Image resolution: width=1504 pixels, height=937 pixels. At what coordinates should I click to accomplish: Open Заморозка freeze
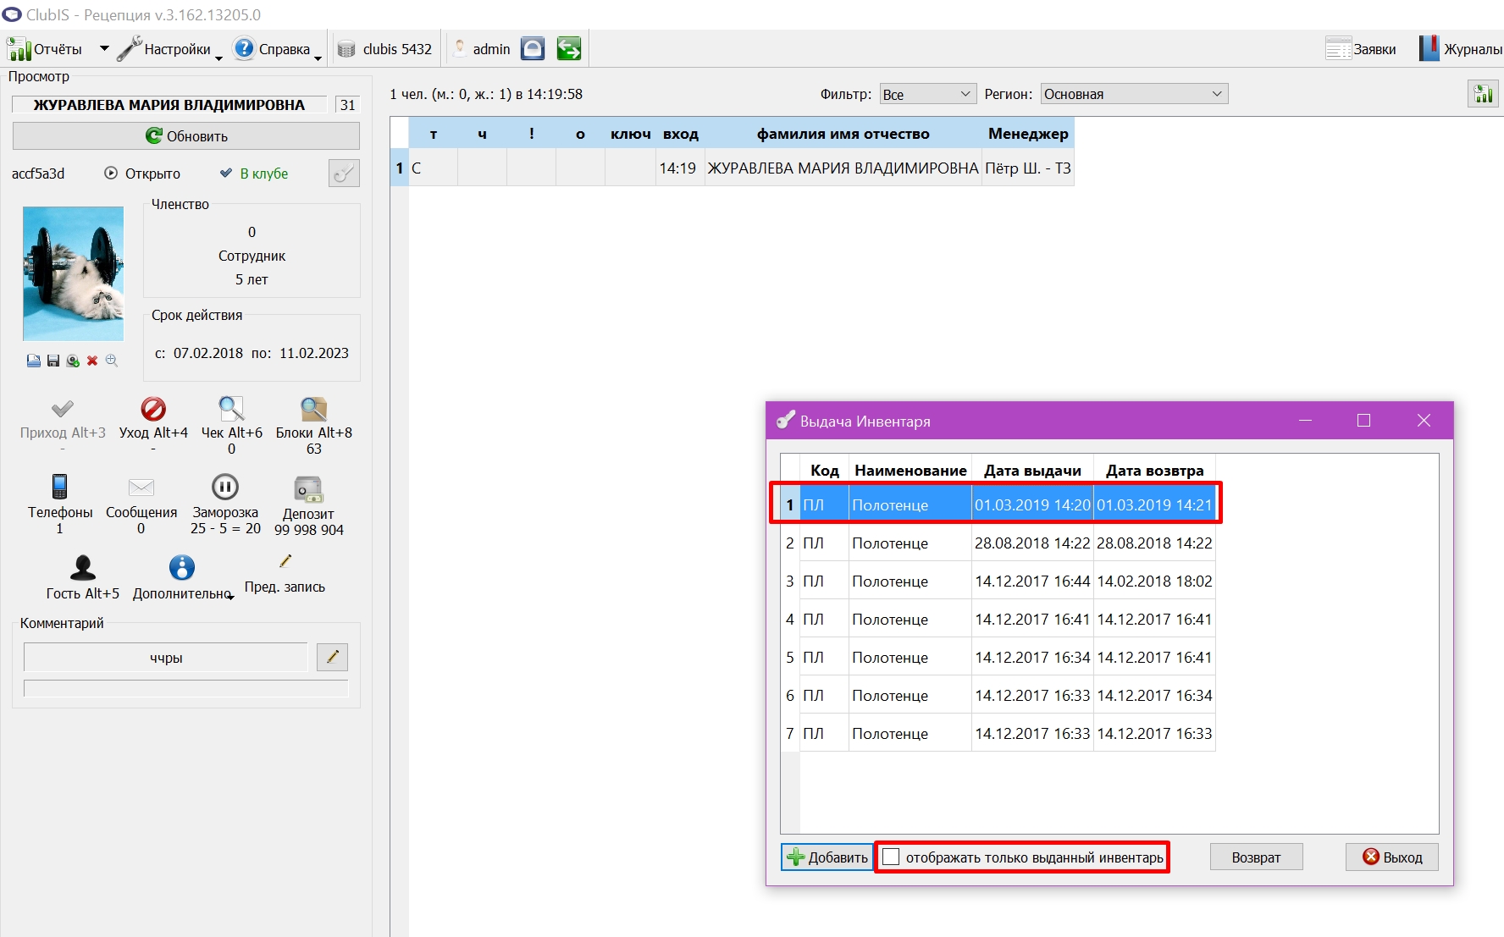pos(225,504)
